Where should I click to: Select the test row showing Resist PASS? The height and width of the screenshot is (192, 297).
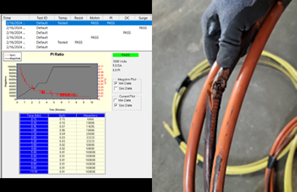[79, 42]
